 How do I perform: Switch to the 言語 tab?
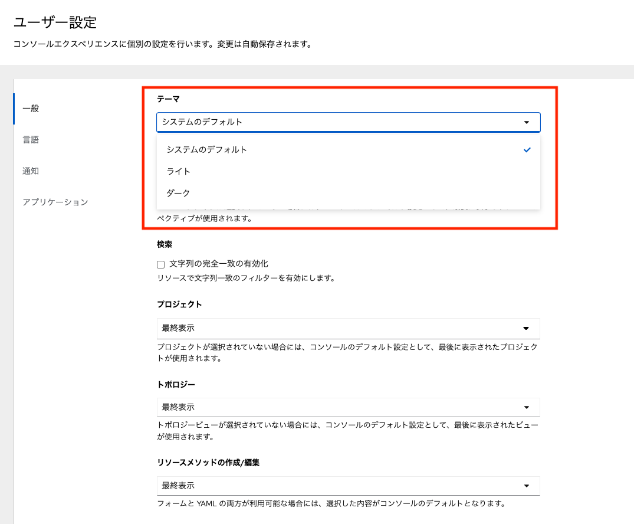click(x=31, y=140)
